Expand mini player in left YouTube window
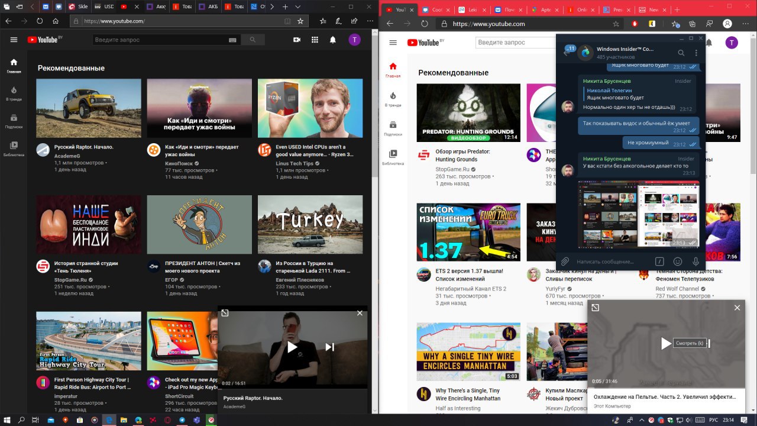The image size is (757, 426). (x=225, y=312)
